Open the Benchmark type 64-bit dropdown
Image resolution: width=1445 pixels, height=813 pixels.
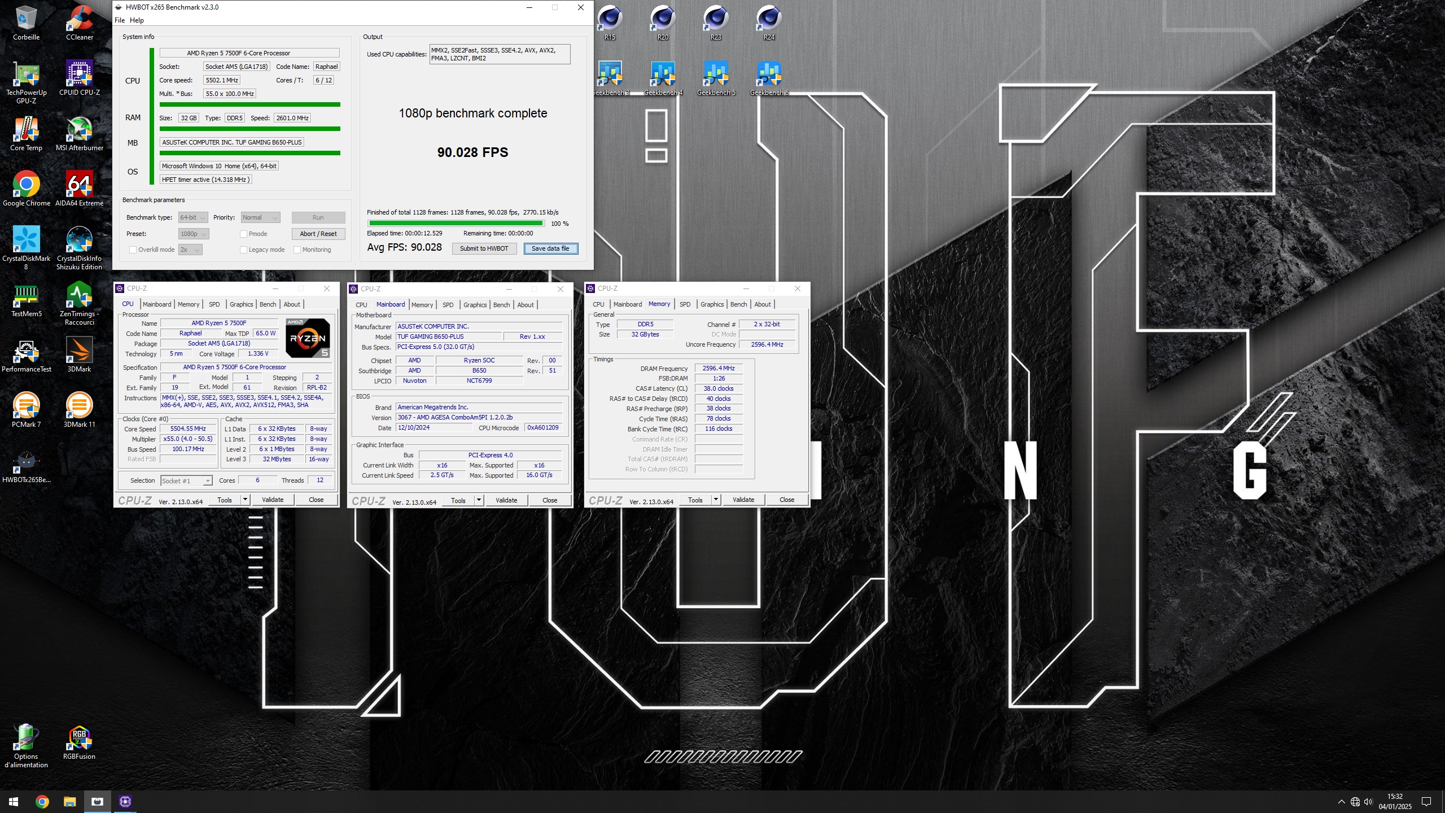193,217
